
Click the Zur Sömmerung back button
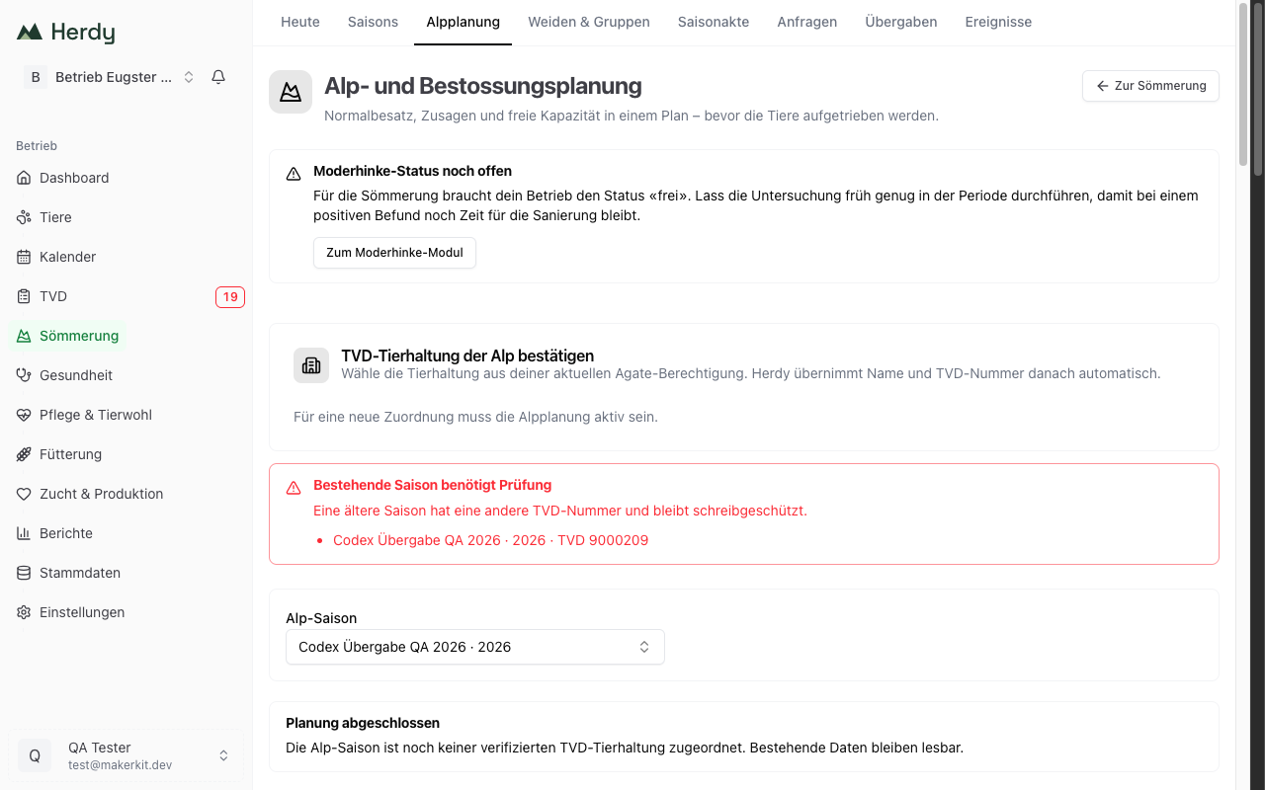[1150, 86]
